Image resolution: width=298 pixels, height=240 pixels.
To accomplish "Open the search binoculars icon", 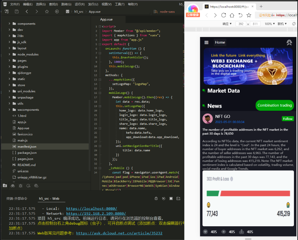I will click(13, 186).
